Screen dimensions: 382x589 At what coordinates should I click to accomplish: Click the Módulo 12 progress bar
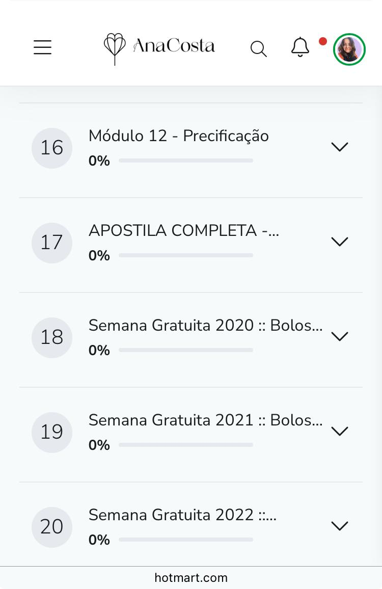pyautogui.click(x=186, y=160)
